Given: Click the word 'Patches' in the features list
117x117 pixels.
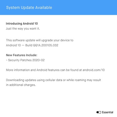Looking at the screenshot, I should [x=26, y=60].
